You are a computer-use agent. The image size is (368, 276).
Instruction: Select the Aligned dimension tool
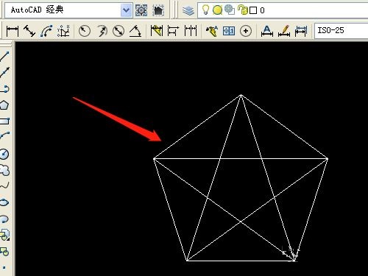point(29,31)
